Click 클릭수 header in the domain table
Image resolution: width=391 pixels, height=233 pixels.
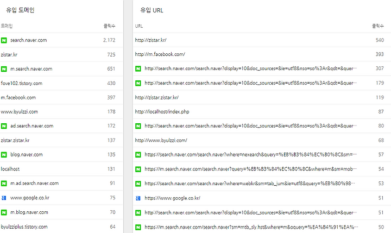110,26
